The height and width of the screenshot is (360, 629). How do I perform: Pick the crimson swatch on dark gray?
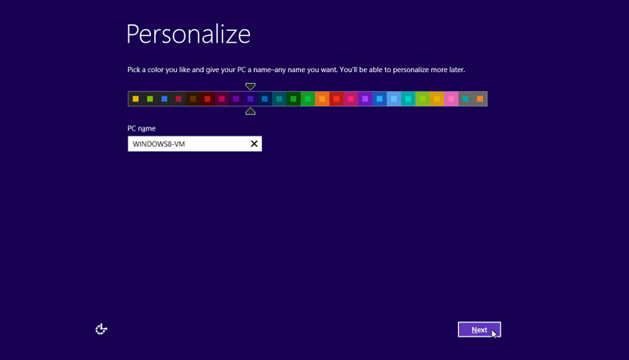(179, 99)
